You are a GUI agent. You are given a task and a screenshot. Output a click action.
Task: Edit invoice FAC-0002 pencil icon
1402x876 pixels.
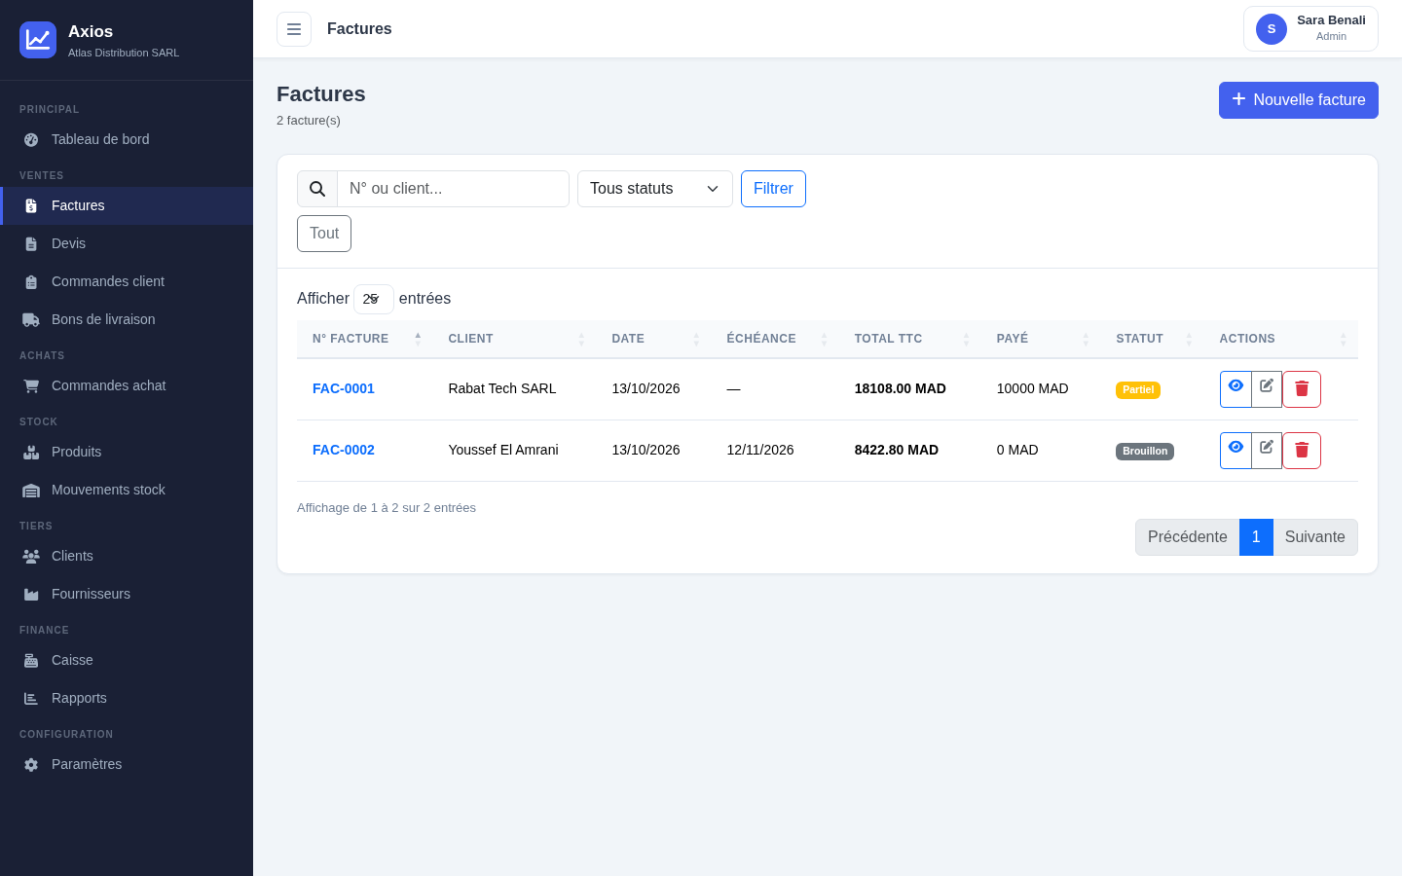click(x=1267, y=451)
